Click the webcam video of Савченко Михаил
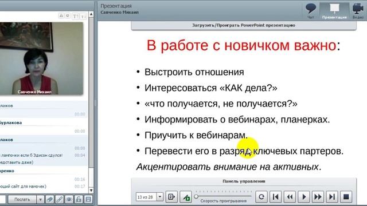This screenshot has height=206, width=367. pos(41,58)
